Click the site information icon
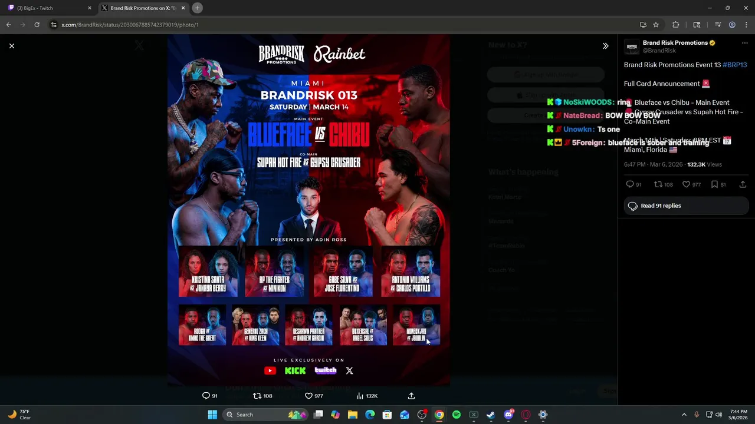 (x=54, y=25)
